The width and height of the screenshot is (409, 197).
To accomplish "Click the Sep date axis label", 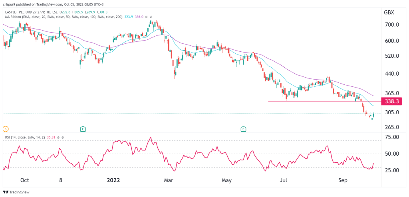I will pyautogui.click(x=343, y=180).
